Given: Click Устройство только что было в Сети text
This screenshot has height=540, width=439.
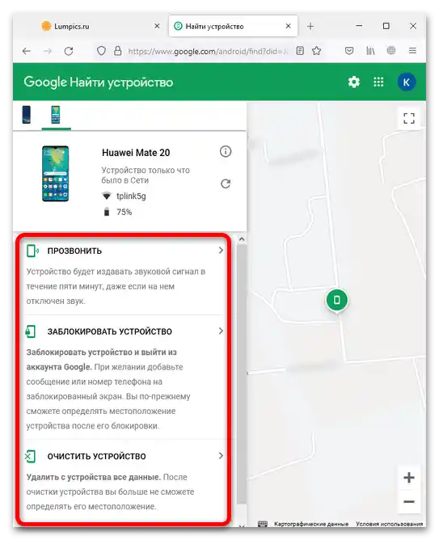Looking at the screenshot, I should coord(146,175).
